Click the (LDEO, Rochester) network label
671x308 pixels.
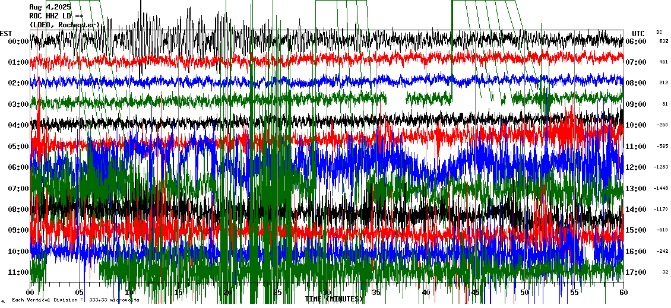(64, 25)
